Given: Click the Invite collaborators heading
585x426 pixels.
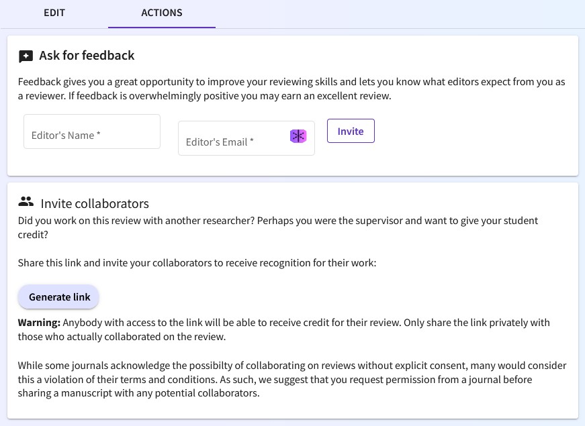Looking at the screenshot, I should pos(95,203).
